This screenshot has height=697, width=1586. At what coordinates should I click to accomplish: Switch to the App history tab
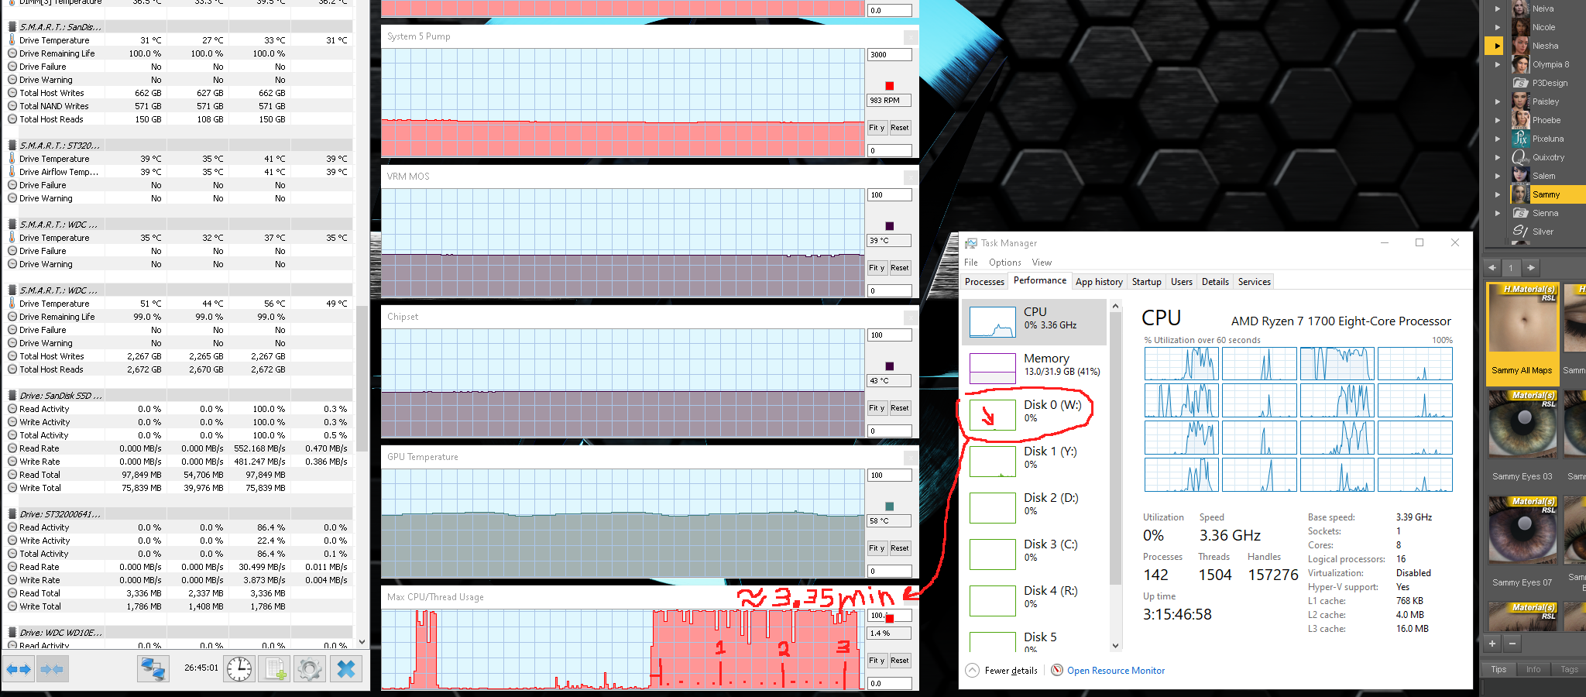pyautogui.click(x=1099, y=282)
